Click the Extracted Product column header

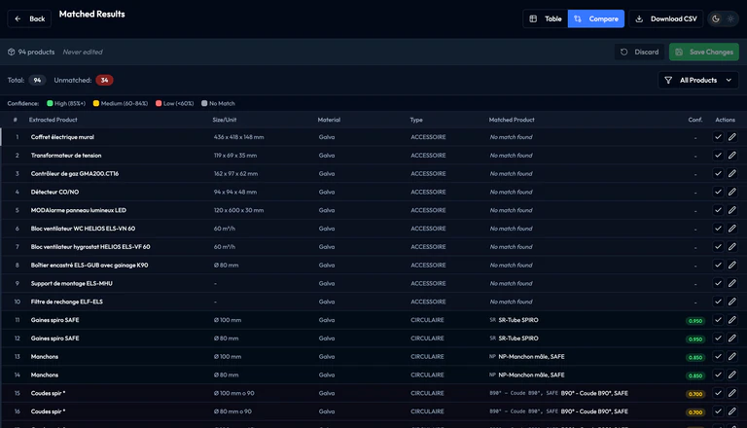(53, 120)
